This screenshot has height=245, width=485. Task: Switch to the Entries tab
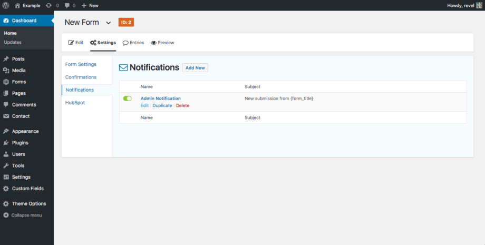(x=133, y=43)
